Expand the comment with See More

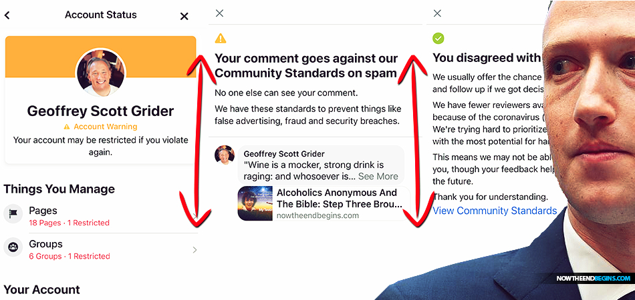378,177
